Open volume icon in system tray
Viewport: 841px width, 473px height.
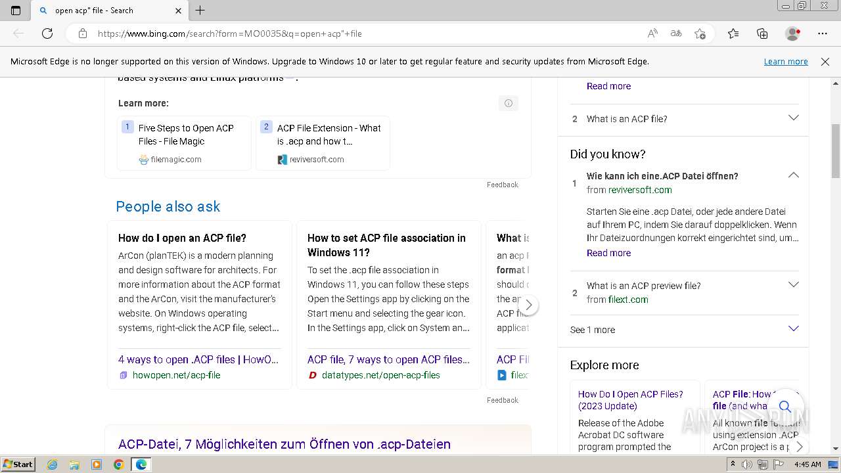point(747,464)
